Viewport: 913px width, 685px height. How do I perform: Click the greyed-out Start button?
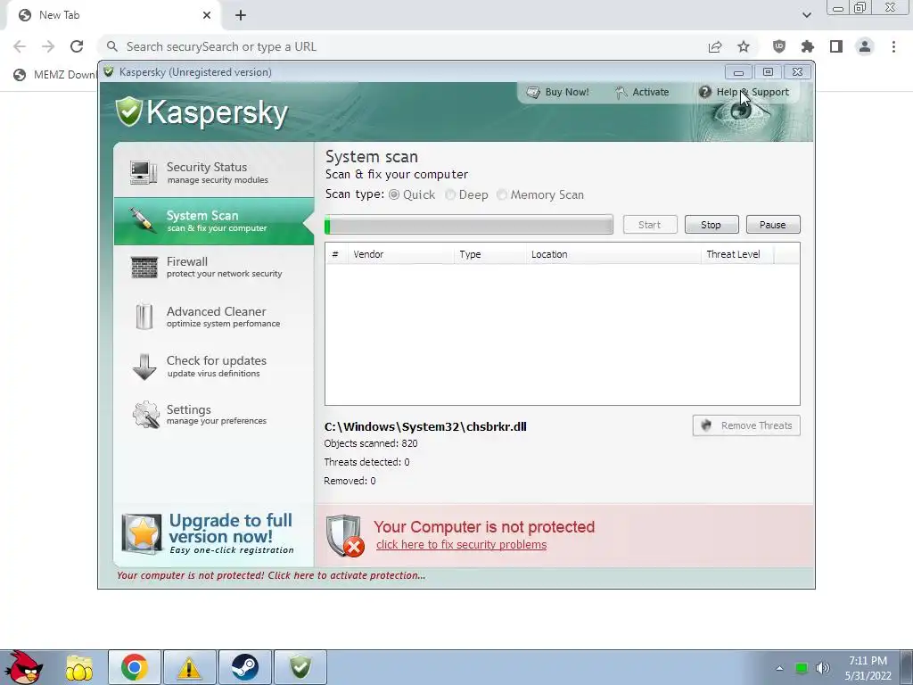[650, 225]
